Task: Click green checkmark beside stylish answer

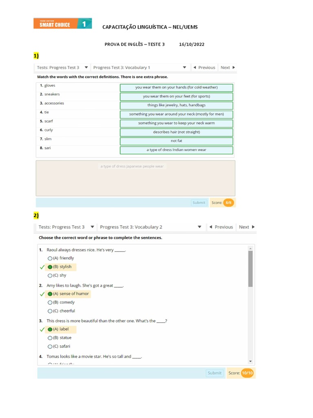Action: coord(42,267)
